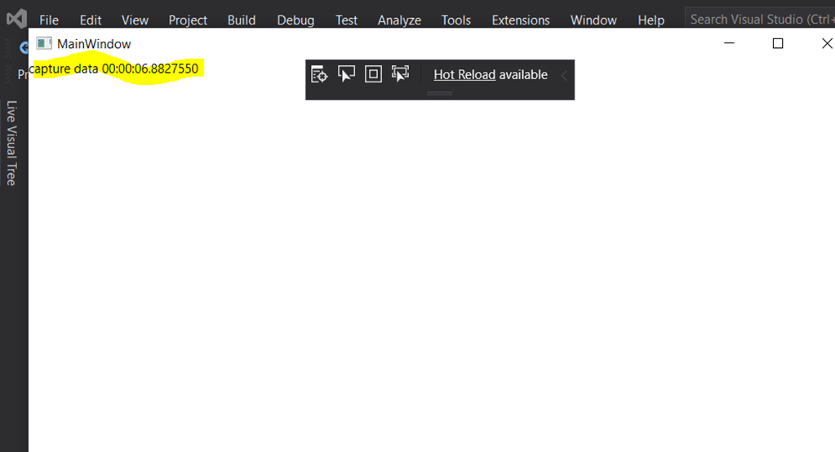
Task: Toggle Track Focused Element icon
Action: [400, 75]
